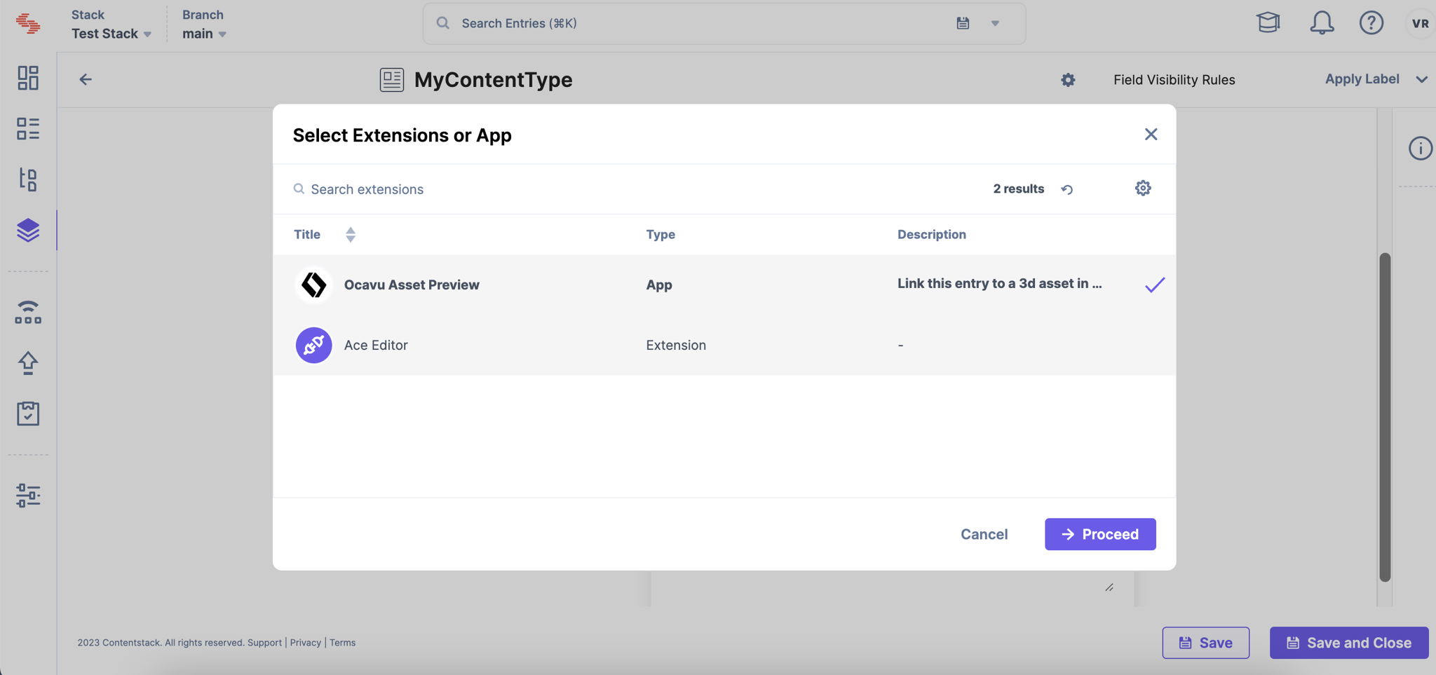Click the Save and Close button

click(1349, 643)
